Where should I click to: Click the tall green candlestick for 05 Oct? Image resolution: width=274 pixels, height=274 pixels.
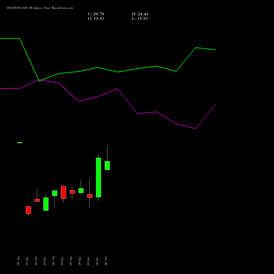(99, 178)
